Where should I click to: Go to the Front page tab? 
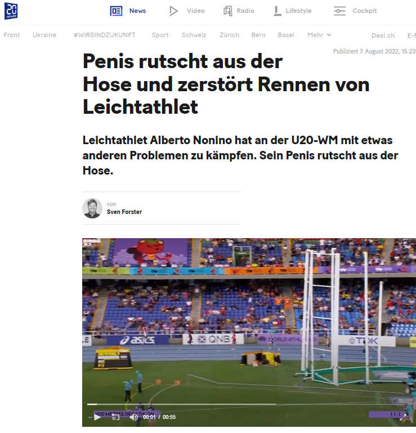point(12,35)
